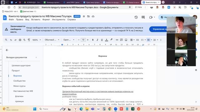Viewport: 200px width, 112px height.
Task: Open the "Правка" menu
Action: (x=19, y=20)
